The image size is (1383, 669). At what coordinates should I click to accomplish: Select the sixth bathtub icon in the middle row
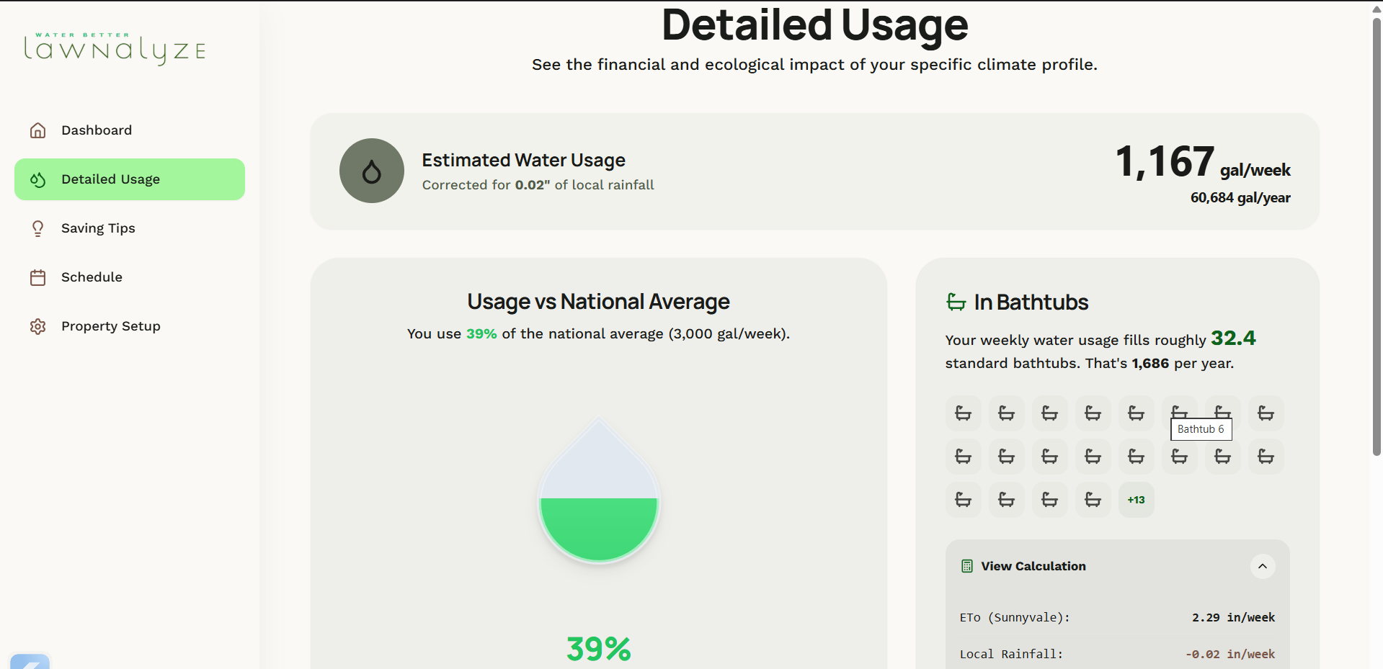click(x=1180, y=457)
